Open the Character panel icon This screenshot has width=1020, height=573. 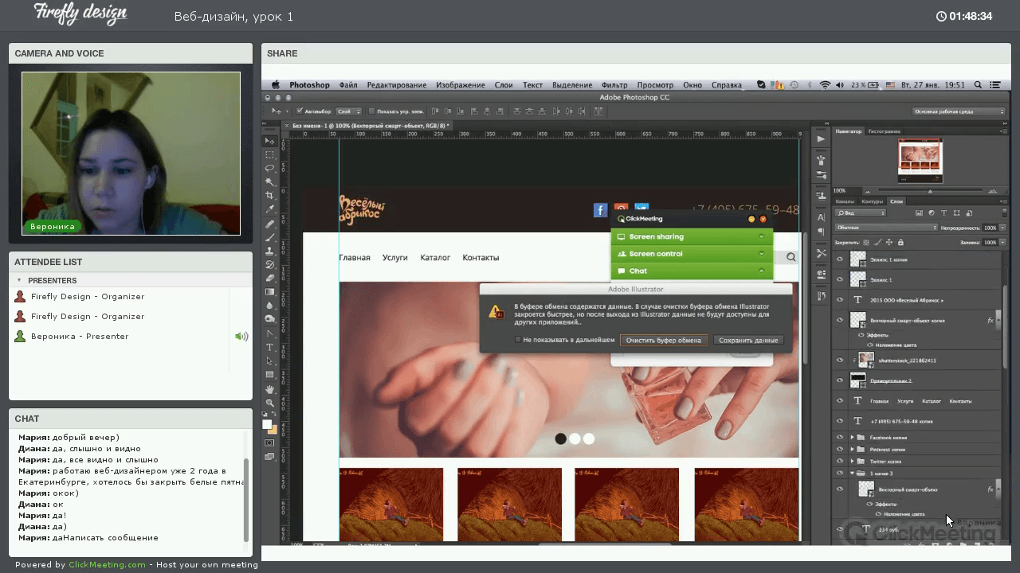point(821,217)
